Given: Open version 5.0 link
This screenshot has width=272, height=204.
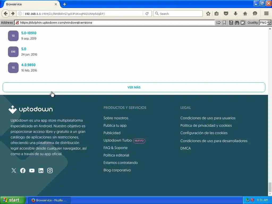Looking at the screenshot, I should pyautogui.click(x=24, y=49).
